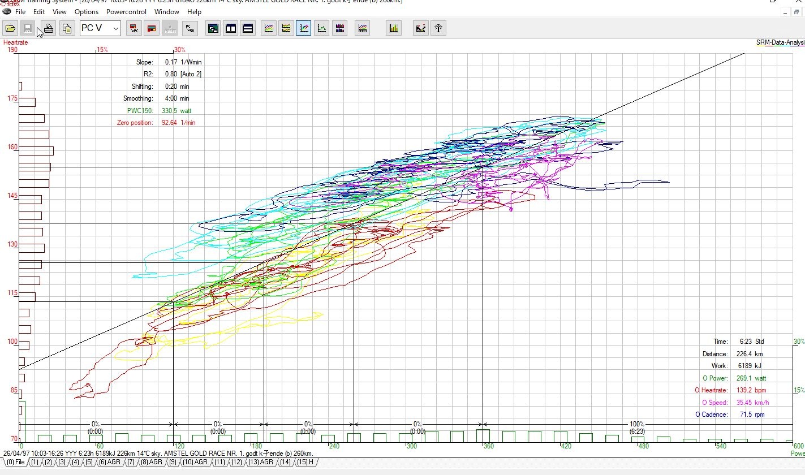The image size is (805, 475).
Task: Open the histogram bar chart icon
Action: [x=394, y=28]
